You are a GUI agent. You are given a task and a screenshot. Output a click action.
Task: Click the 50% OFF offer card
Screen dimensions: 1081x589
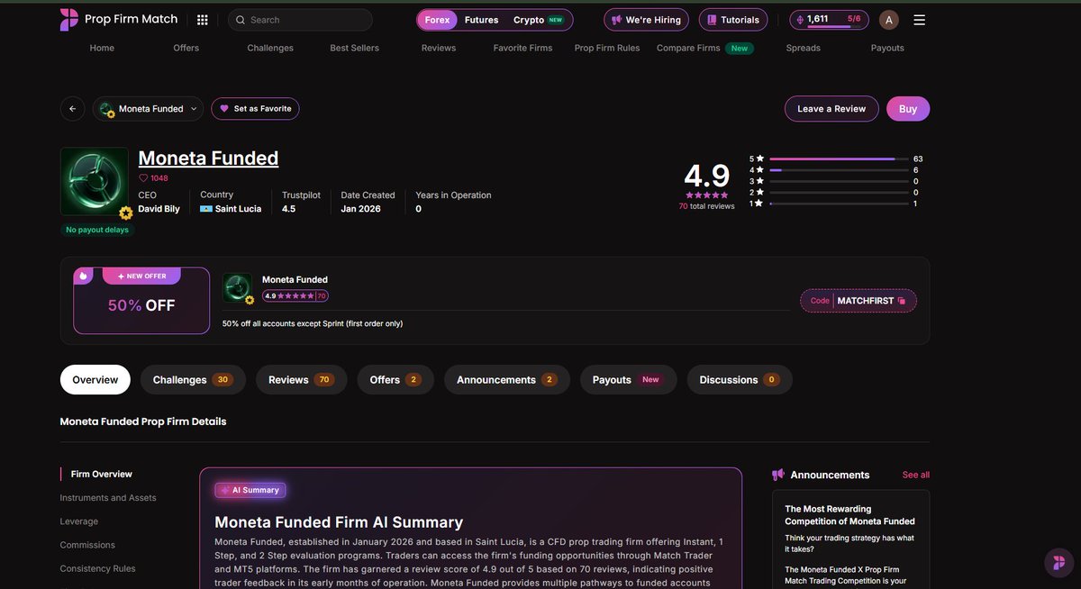(x=141, y=301)
